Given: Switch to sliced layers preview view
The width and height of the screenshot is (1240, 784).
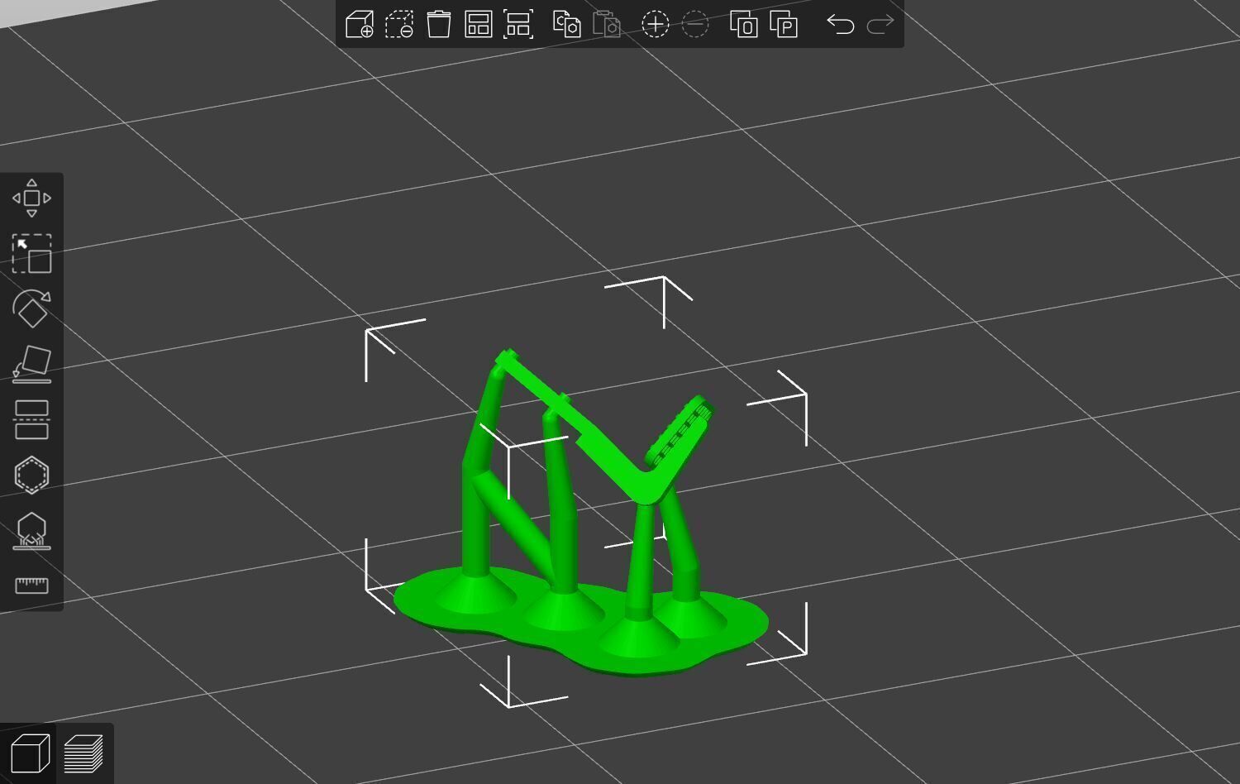Looking at the screenshot, I should coord(83,753).
